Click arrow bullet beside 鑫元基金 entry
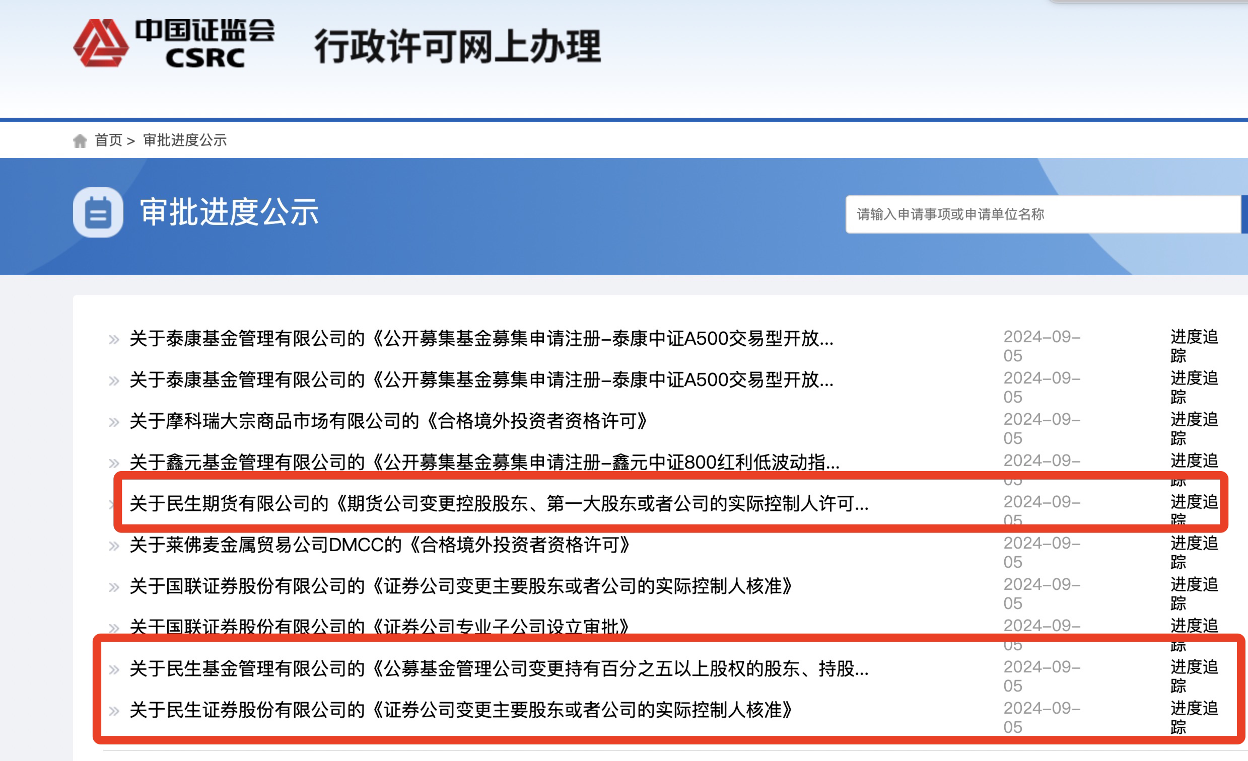Viewport: 1248px width, 761px height. pyautogui.click(x=114, y=463)
